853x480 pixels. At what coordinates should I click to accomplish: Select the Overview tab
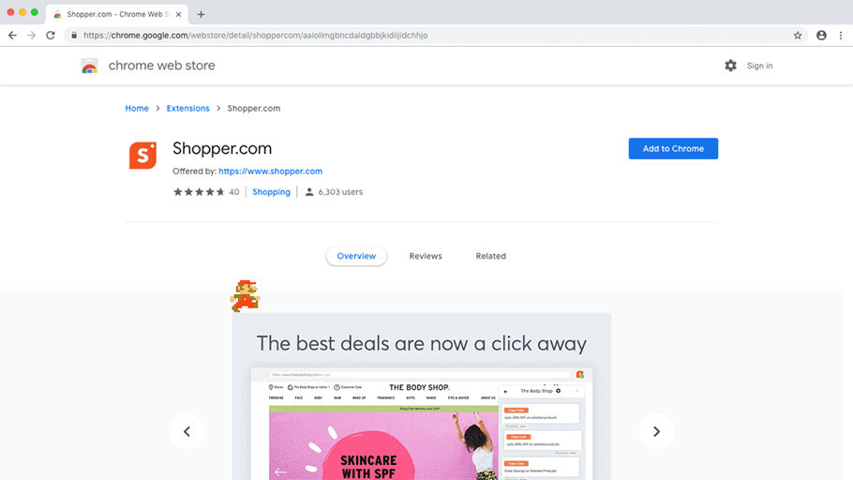356,256
